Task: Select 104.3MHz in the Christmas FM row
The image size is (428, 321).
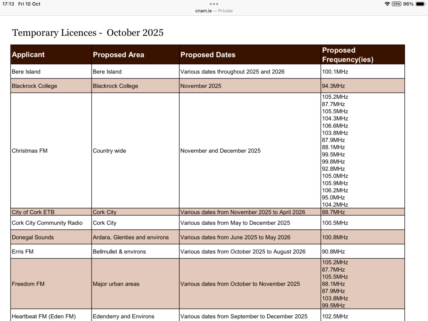Action: 335,118
